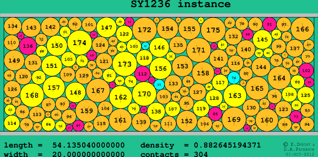
Task: Click the 'SY1236 instance' title text
Action: coord(181,4)
